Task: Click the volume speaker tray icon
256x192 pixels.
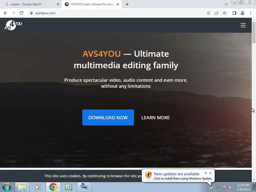Action: click(231, 187)
